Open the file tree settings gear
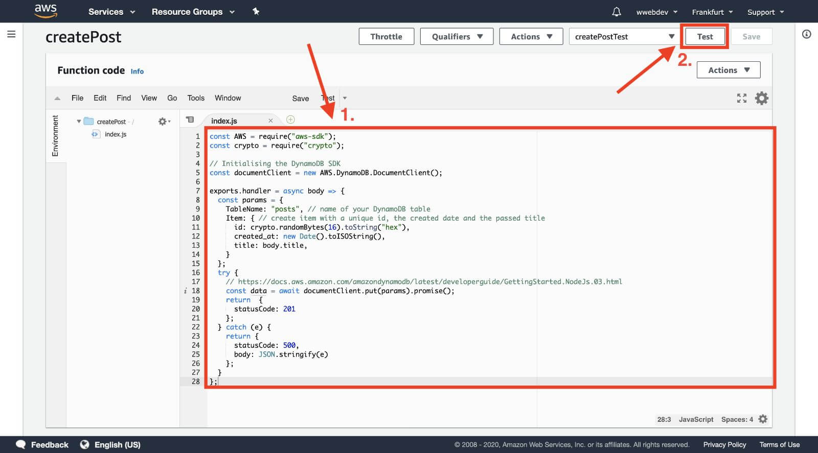Image resolution: width=818 pixels, height=453 pixels. [x=164, y=122]
